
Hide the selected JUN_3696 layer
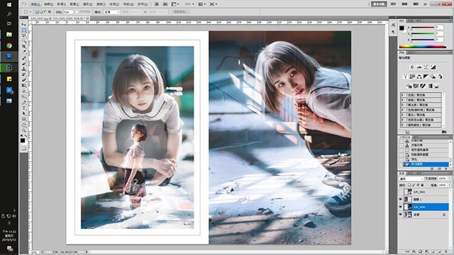[x=401, y=207]
